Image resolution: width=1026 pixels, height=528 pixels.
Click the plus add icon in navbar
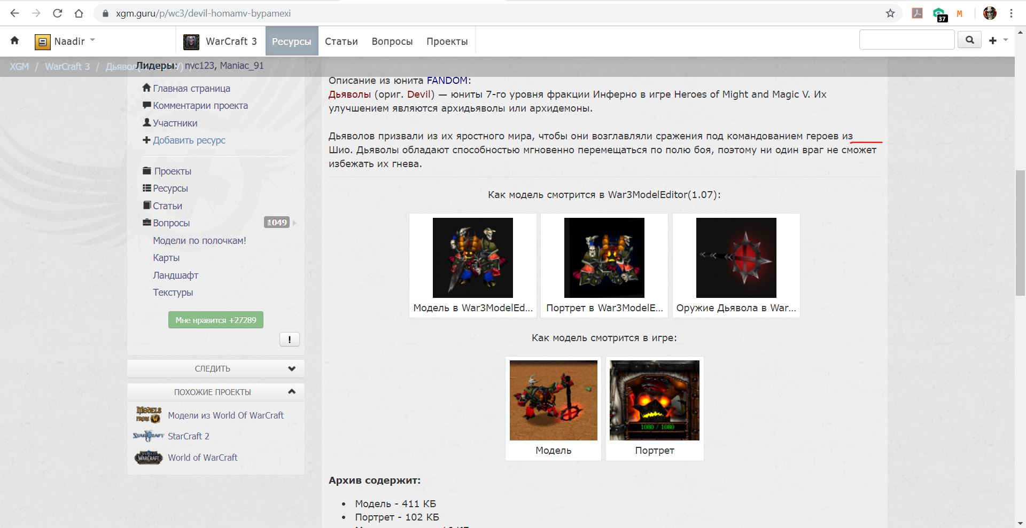click(993, 41)
